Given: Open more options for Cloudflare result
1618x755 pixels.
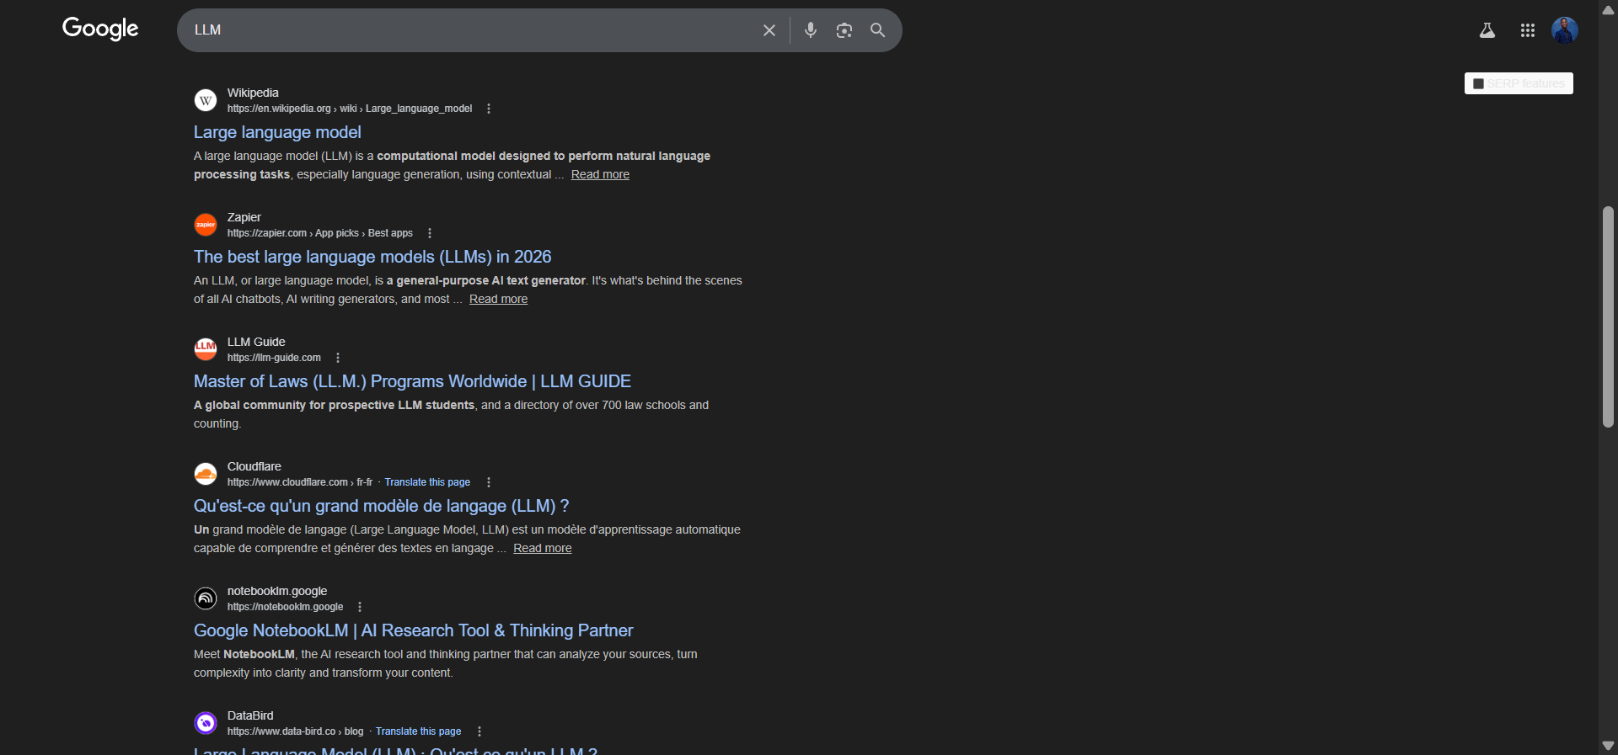Looking at the screenshot, I should pos(489,482).
